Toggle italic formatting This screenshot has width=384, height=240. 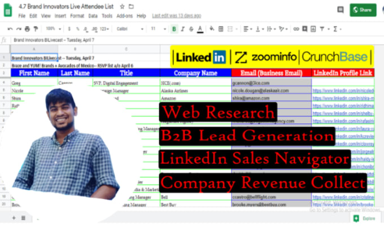click(183, 29)
